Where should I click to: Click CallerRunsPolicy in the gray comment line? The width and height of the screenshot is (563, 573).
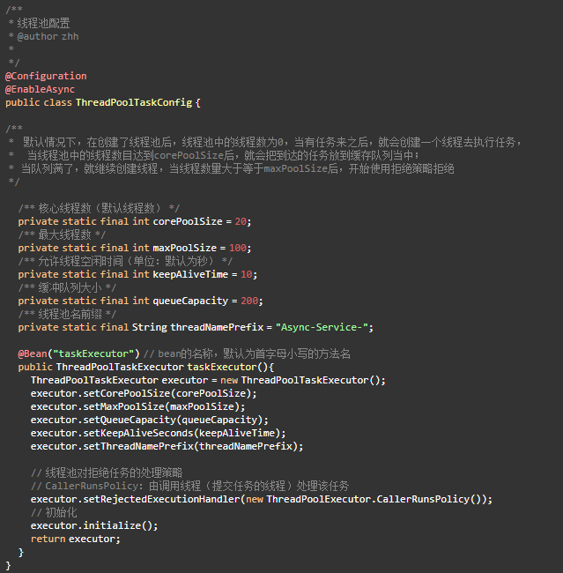92,486
